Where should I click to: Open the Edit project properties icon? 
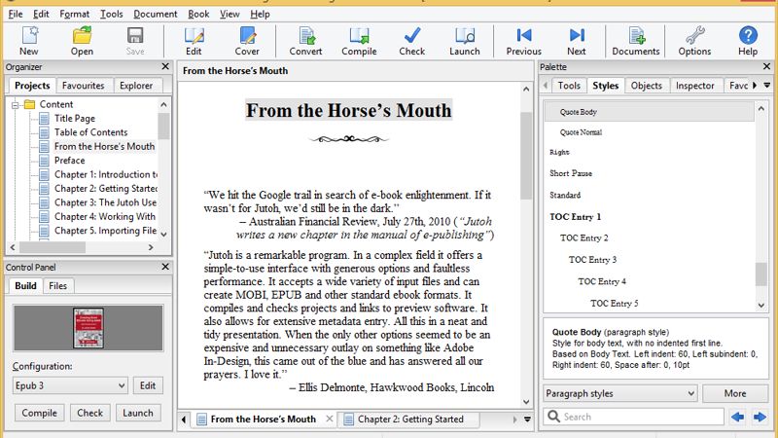coord(194,40)
